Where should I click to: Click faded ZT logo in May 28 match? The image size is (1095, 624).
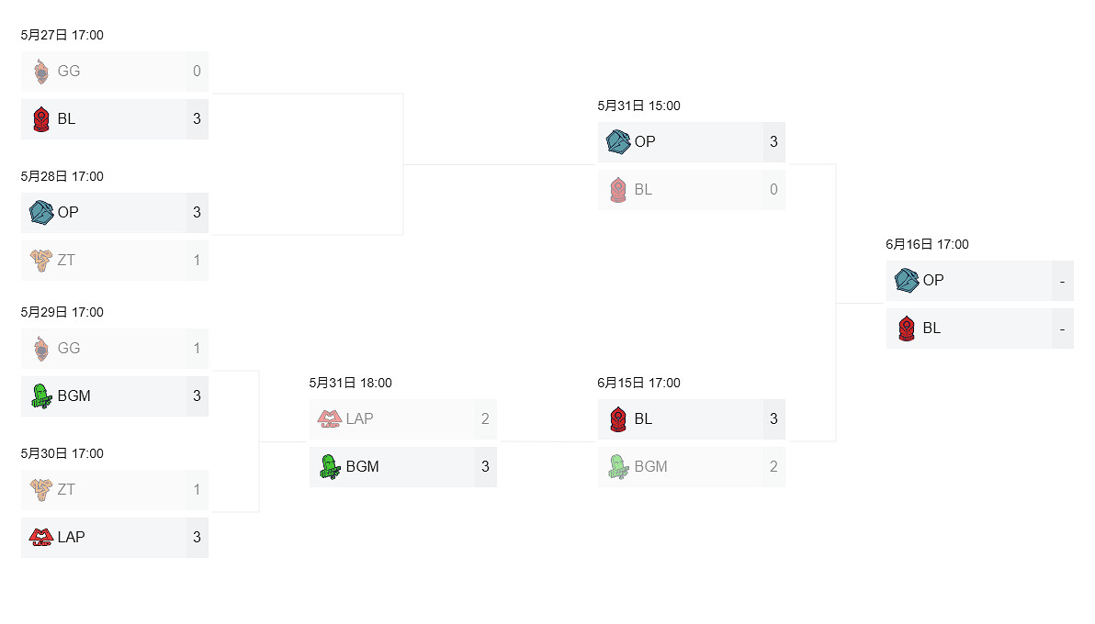40,261
